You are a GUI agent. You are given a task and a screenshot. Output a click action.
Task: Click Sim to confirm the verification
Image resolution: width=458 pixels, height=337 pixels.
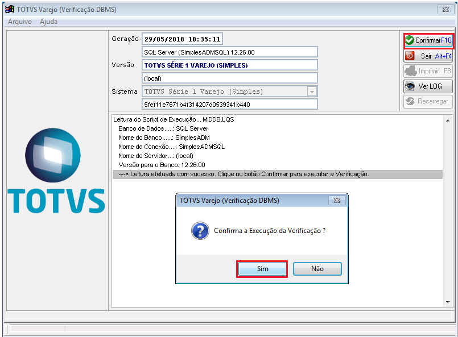(262, 269)
